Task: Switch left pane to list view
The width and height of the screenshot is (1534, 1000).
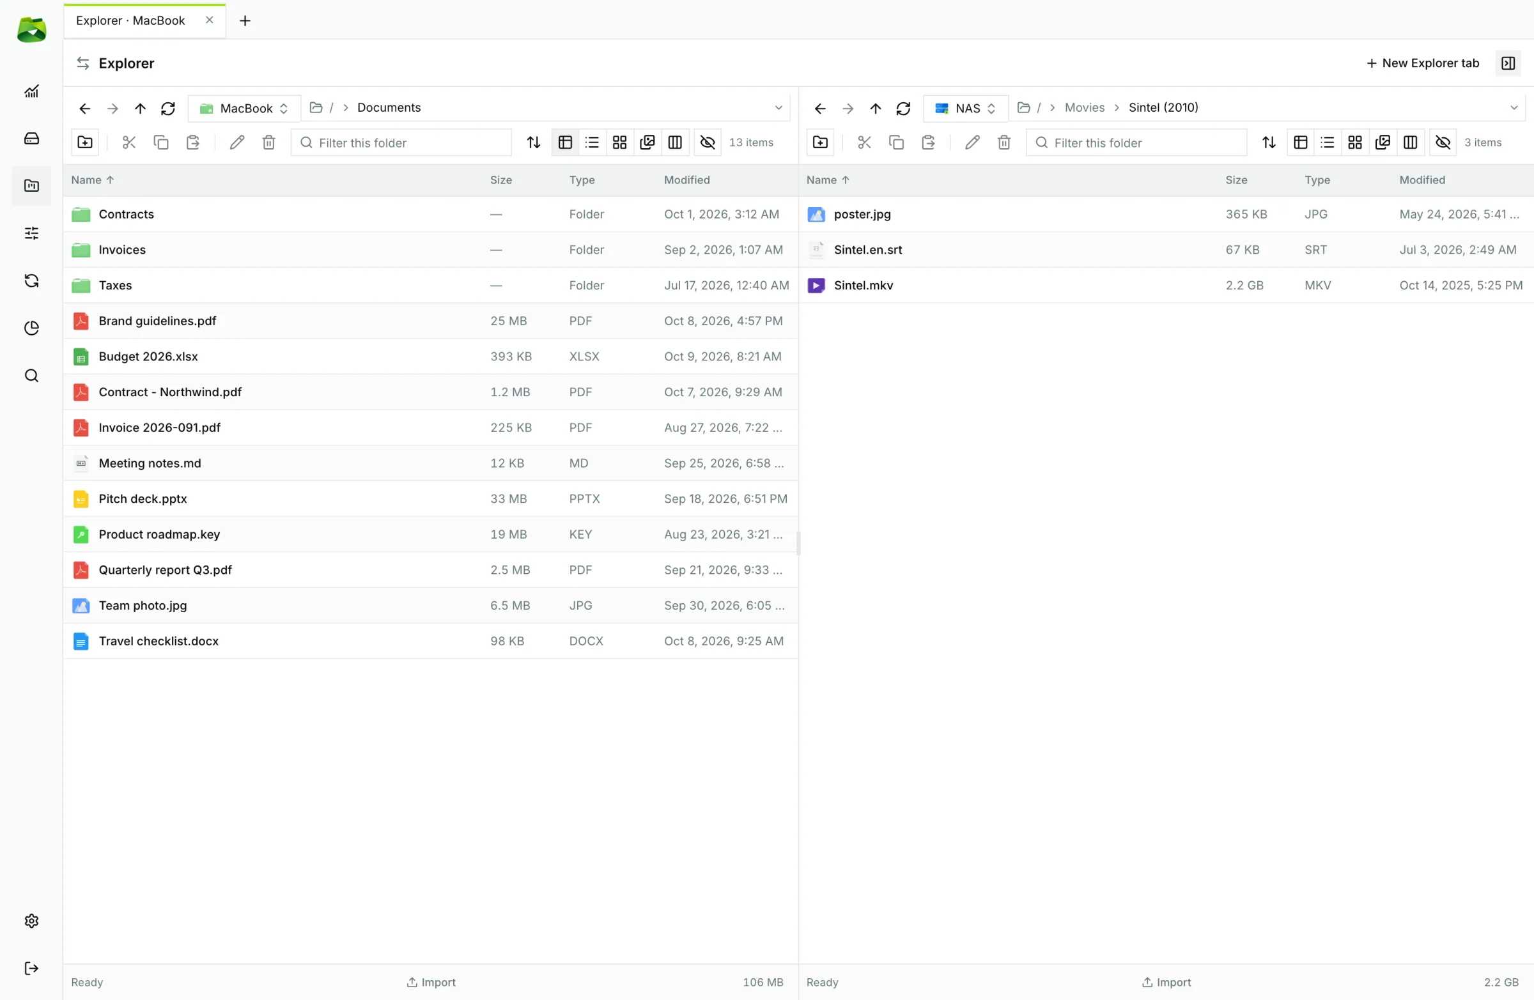Action: pyautogui.click(x=593, y=142)
